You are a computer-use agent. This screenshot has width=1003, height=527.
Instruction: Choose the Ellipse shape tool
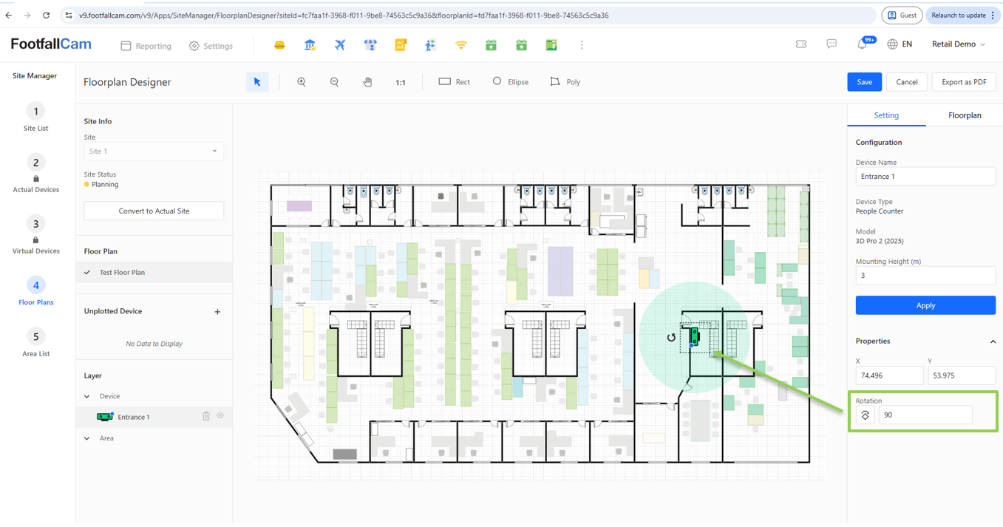(x=511, y=82)
